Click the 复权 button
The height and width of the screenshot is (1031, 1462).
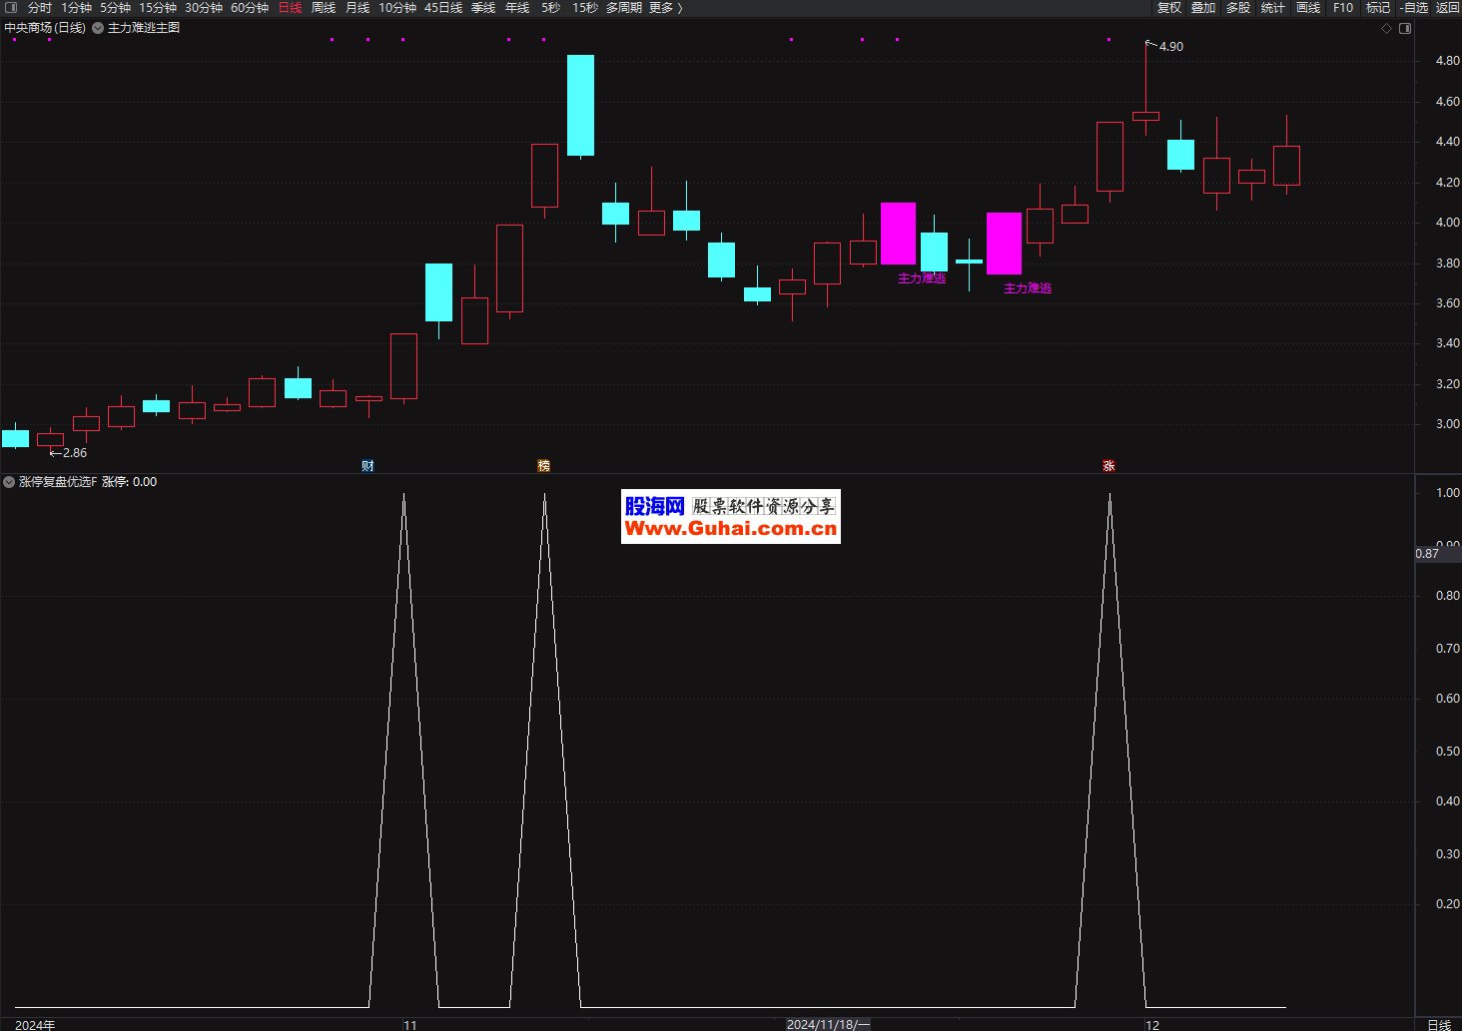pos(1169,8)
